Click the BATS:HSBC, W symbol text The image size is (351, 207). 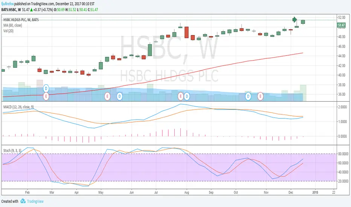click(11, 10)
